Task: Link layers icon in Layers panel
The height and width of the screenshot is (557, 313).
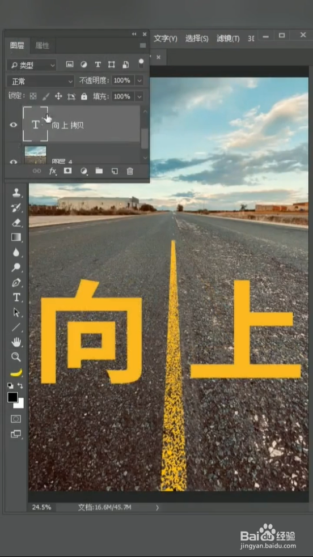Action: 37,171
